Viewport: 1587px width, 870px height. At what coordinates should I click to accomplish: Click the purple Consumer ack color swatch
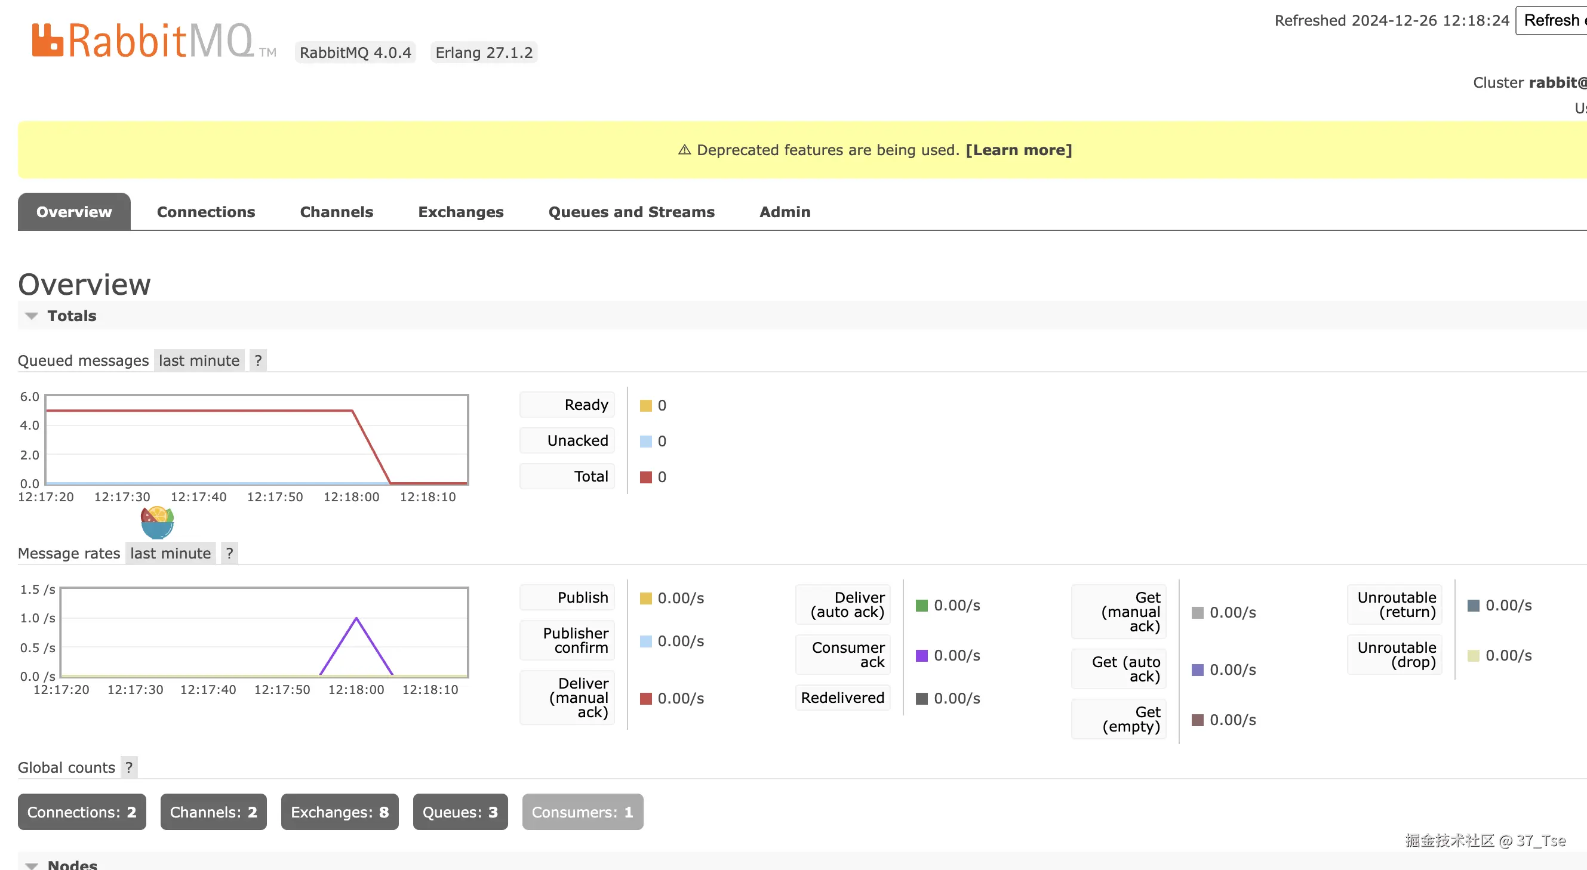(x=921, y=656)
